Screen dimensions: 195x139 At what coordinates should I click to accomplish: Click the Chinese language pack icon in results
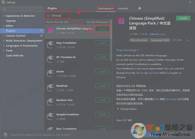pyautogui.click(x=51, y=30)
